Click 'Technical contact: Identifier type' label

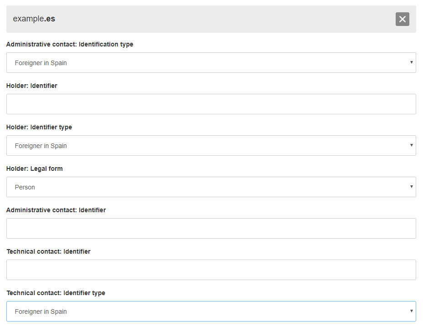(56, 293)
